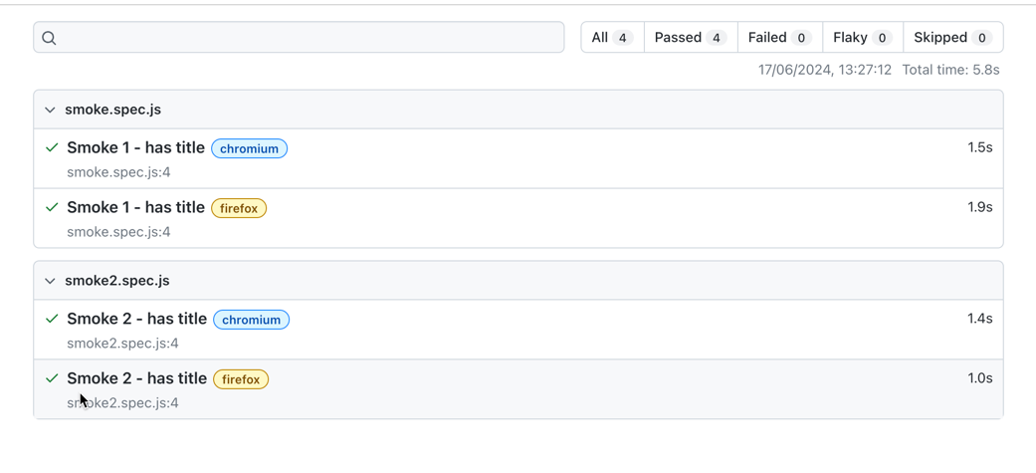Open Smoke 2 - has title chromium test
Viewport: 1036px width, 473px height.
(136, 320)
